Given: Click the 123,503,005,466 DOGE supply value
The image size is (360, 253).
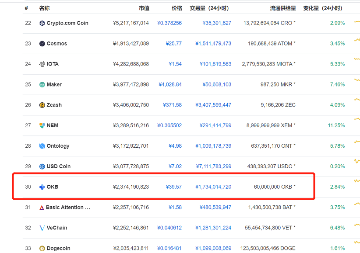Looking at the screenshot, I should 268,249.
